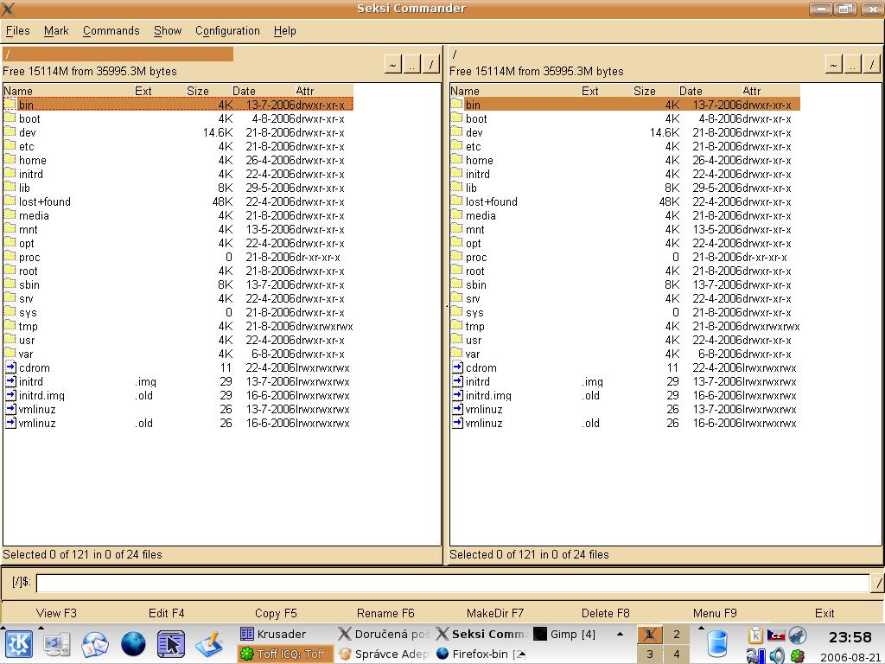
Task: Open the Commands menu
Action: coord(111,30)
